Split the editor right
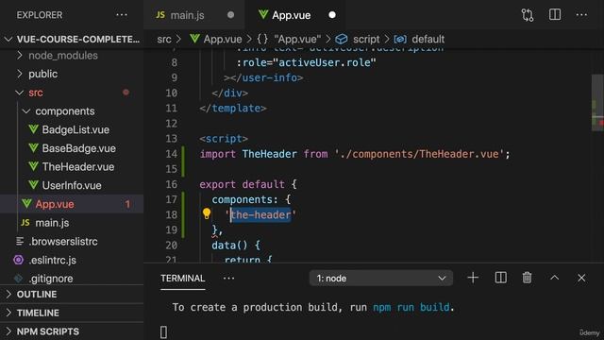The image size is (604, 340). [555, 15]
